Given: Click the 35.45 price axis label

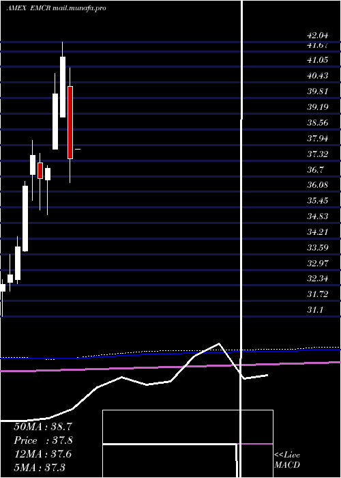Looking at the screenshot, I should (x=318, y=201).
